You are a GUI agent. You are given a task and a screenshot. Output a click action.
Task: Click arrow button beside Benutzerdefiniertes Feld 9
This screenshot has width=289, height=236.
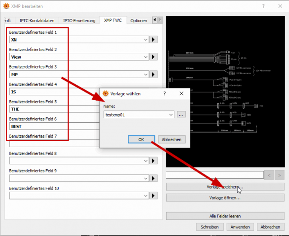point(154,178)
